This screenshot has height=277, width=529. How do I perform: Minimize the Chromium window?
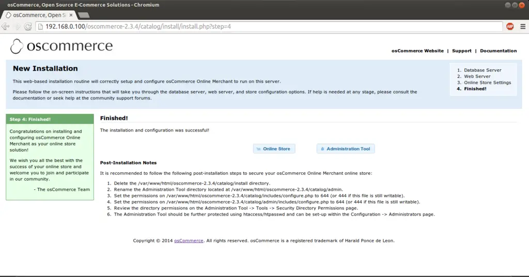(508, 5)
